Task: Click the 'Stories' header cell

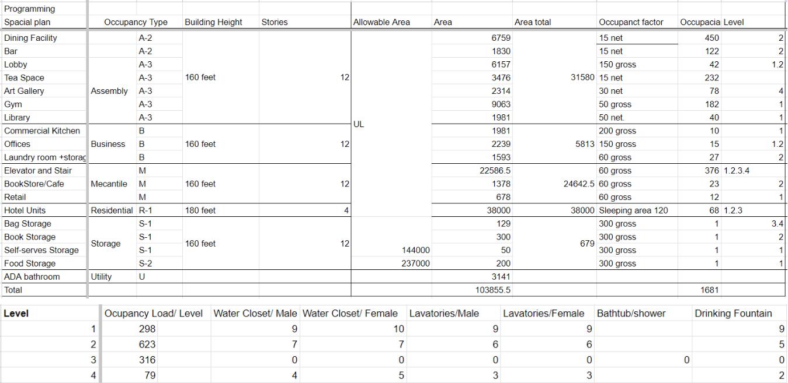Action: pyautogui.click(x=304, y=22)
